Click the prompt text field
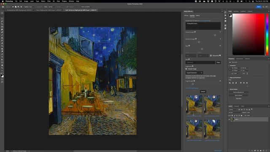The height and width of the screenshot is (152, 270). click(x=203, y=26)
